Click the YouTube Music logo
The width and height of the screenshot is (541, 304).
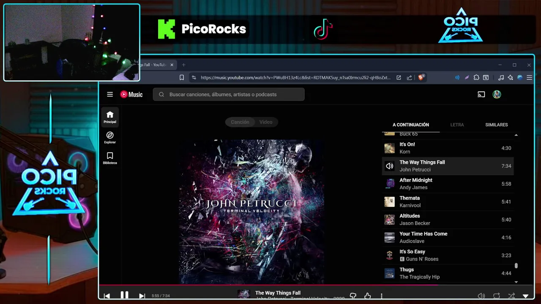point(131,95)
